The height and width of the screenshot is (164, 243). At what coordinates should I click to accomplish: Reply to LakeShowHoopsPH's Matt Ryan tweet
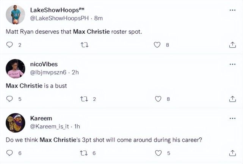coord(10,45)
